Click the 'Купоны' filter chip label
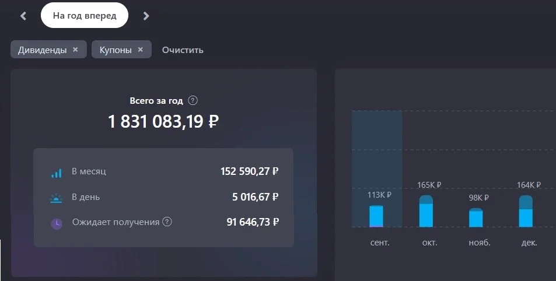Image resolution: width=556 pixels, height=281 pixels. [x=116, y=50]
